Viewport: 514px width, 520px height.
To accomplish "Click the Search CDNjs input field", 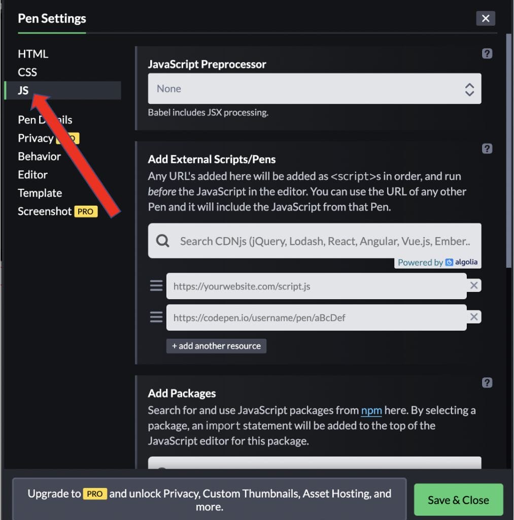I will [x=325, y=241].
